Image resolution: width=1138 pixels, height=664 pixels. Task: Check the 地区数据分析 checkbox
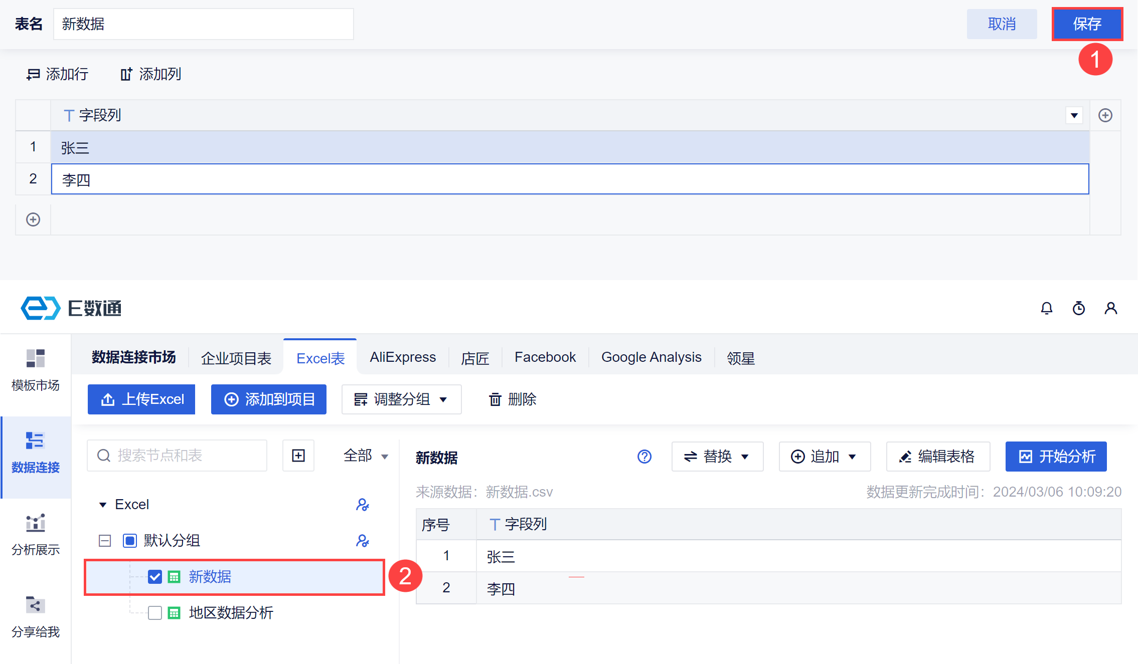pyautogui.click(x=155, y=613)
